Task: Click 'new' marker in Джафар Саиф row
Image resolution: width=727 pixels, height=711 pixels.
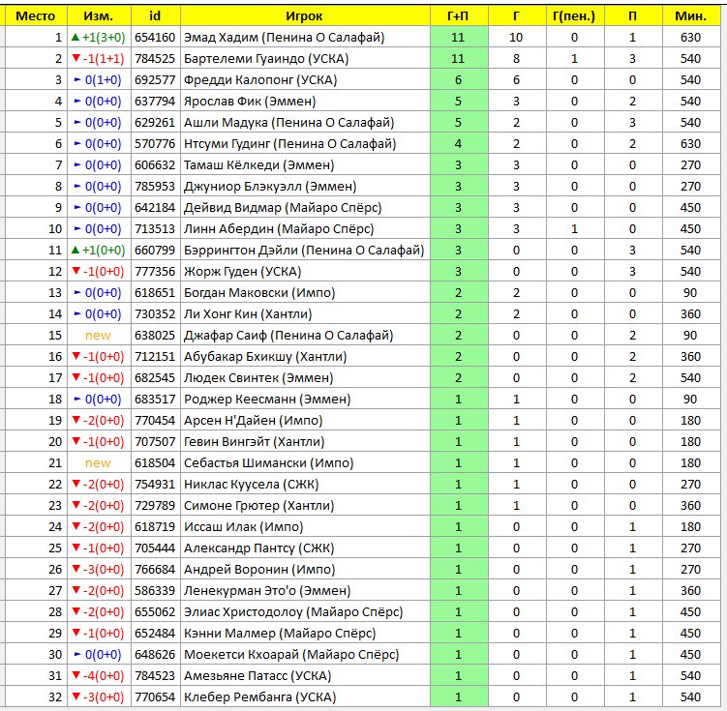Action: (99, 336)
